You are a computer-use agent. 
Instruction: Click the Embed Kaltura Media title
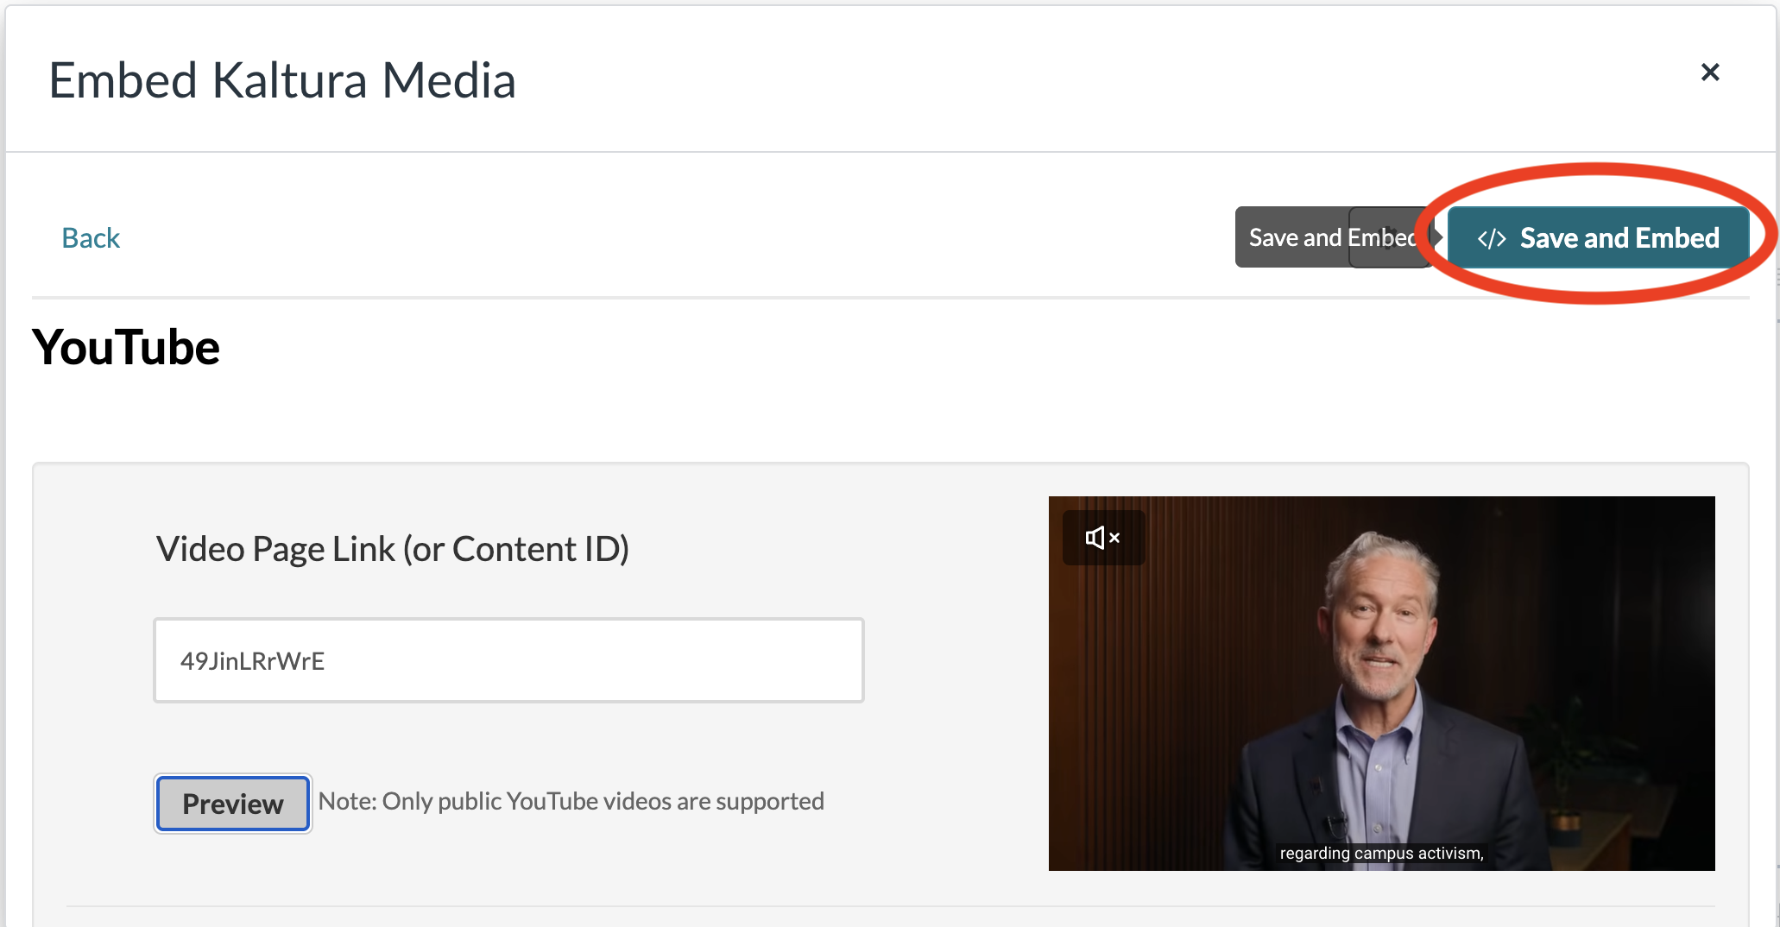click(x=281, y=80)
